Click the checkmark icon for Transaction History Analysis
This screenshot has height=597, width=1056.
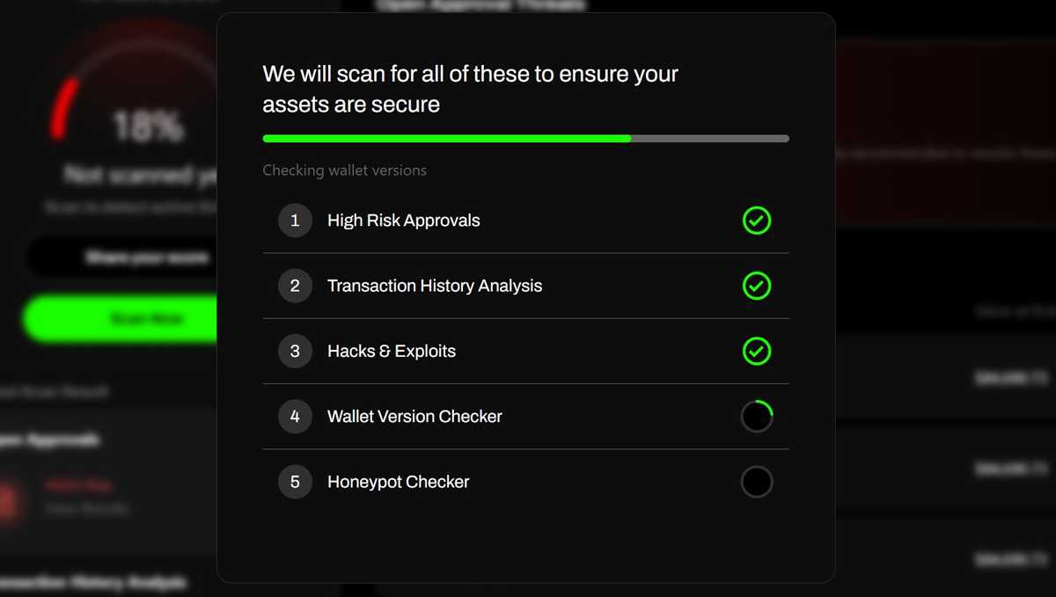click(757, 286)
